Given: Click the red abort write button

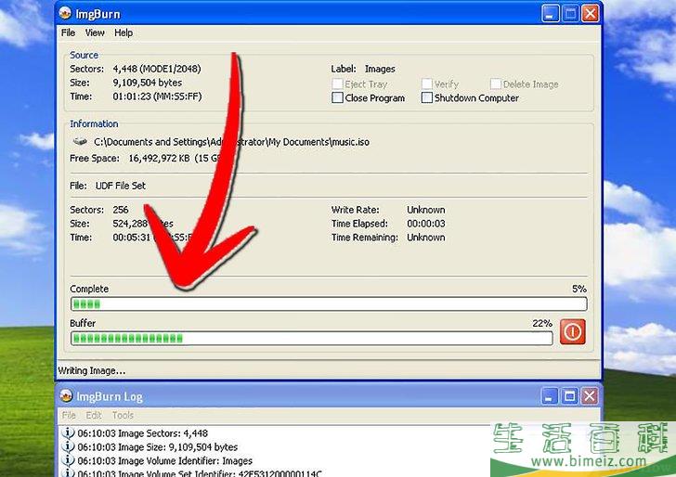Looking at the screenshot, I should [x=573, y=331].
